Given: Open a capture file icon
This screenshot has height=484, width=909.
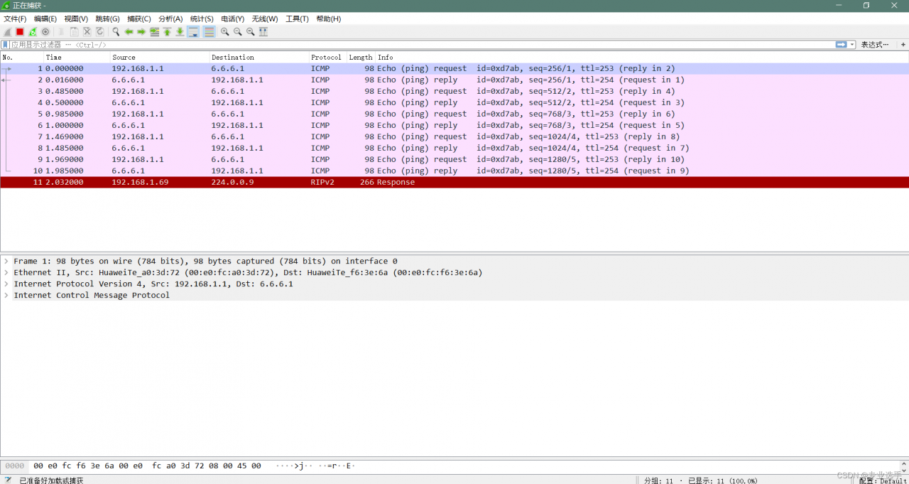Looking at the screenshot, I should pos(61,32).
